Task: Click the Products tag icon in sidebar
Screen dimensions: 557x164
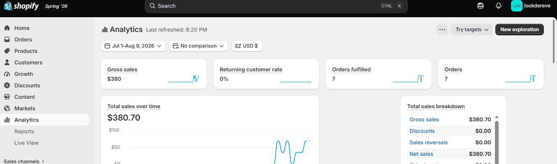Action: (x=7, y=51)
